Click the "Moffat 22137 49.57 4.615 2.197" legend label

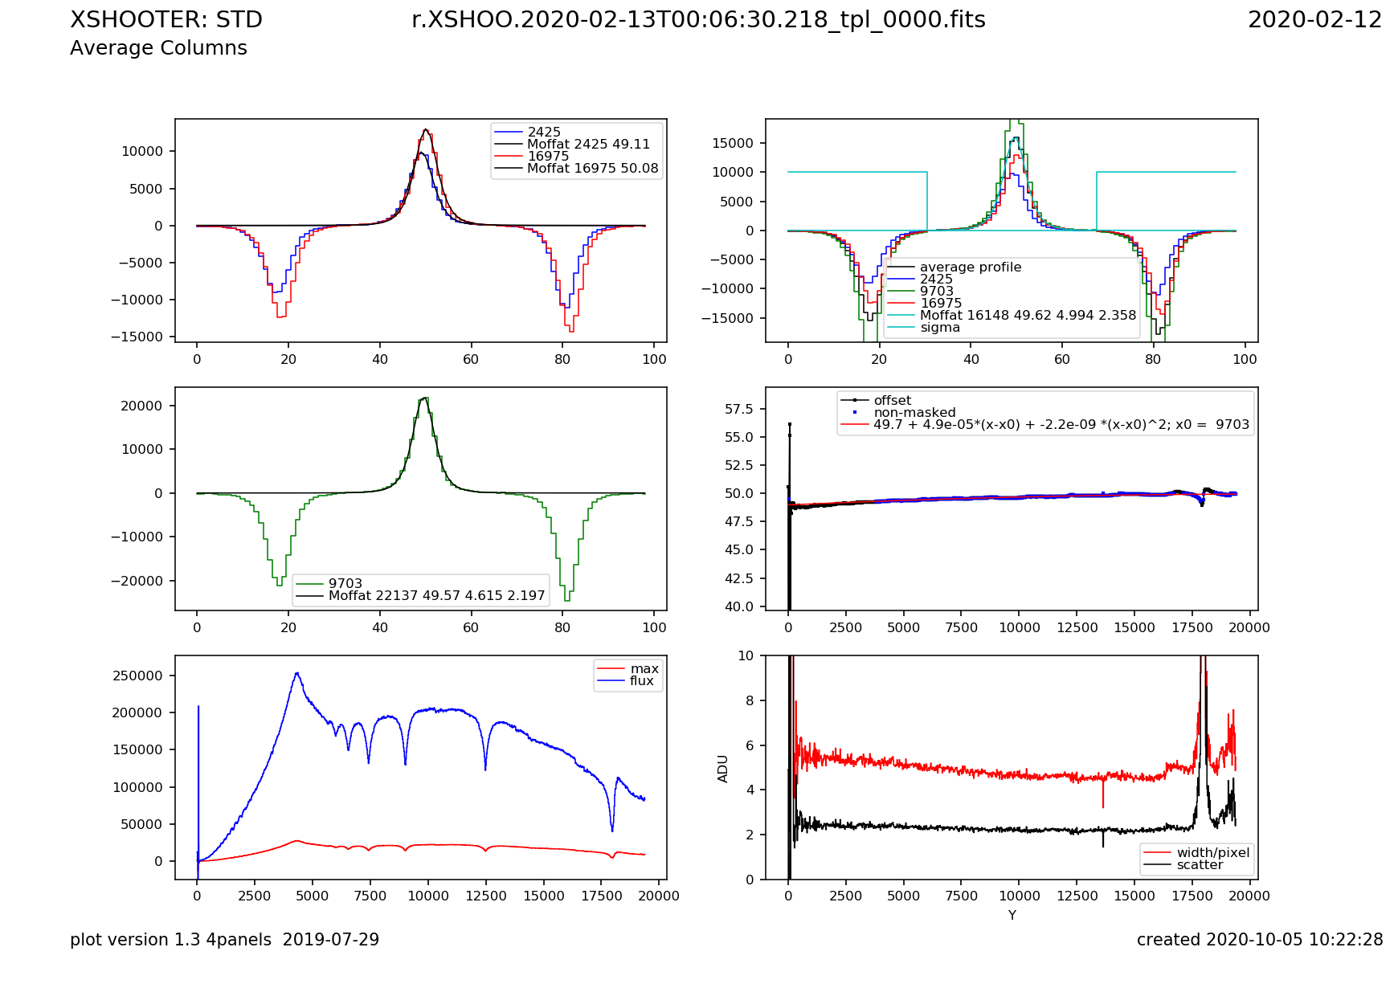point(436,596)
